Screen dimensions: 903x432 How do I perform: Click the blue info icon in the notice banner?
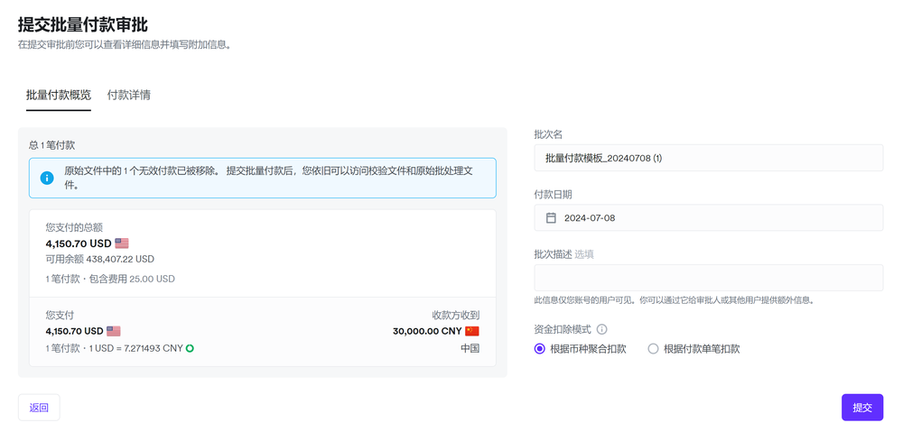click(x=47, y=178)
